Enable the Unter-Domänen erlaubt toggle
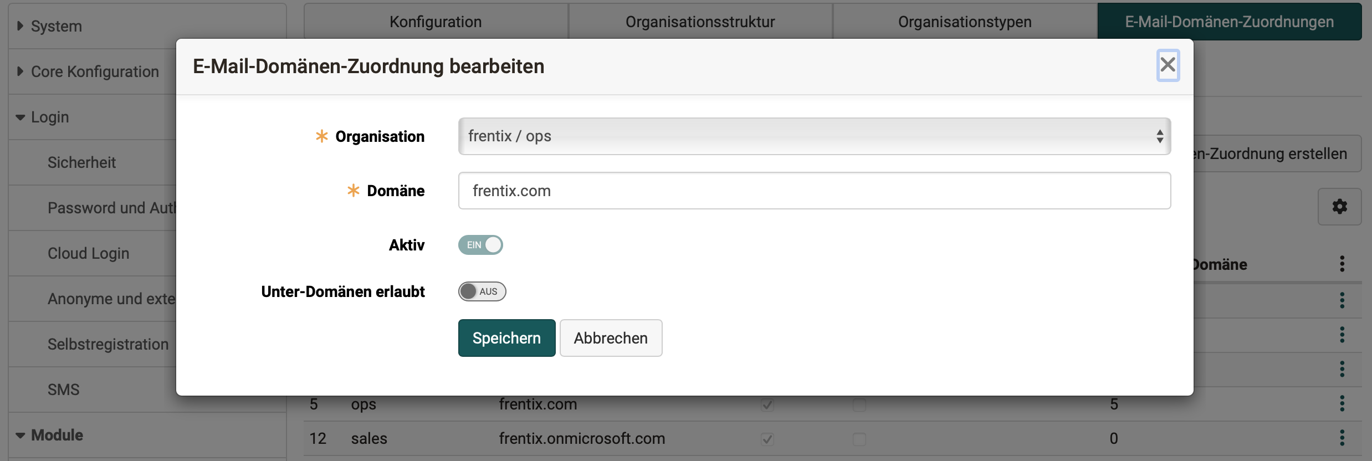The image size is (1372, 461). (x=482, y=291)
